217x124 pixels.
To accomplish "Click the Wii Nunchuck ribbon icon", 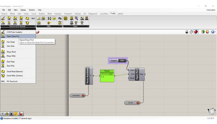I will point(33,19).
